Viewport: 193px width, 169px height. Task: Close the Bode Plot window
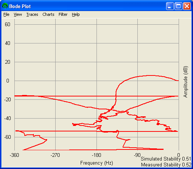click(x=187, y=6)
